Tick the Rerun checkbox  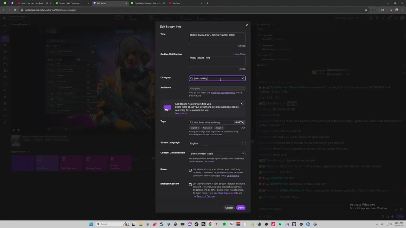[x=190, y=170]
